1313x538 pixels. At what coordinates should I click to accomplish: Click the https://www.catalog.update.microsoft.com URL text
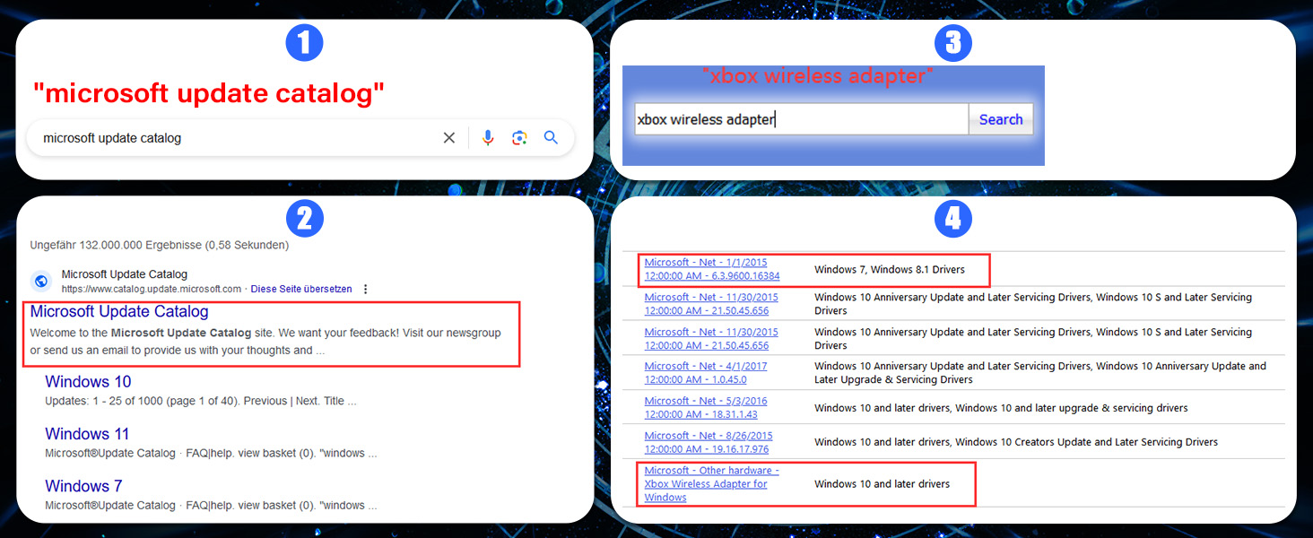click(152, 289)
